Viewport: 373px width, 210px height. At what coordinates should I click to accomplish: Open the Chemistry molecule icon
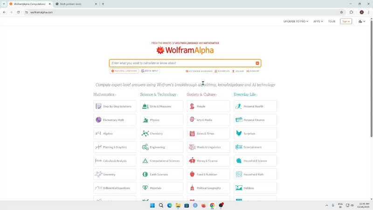tap(145, 133)
